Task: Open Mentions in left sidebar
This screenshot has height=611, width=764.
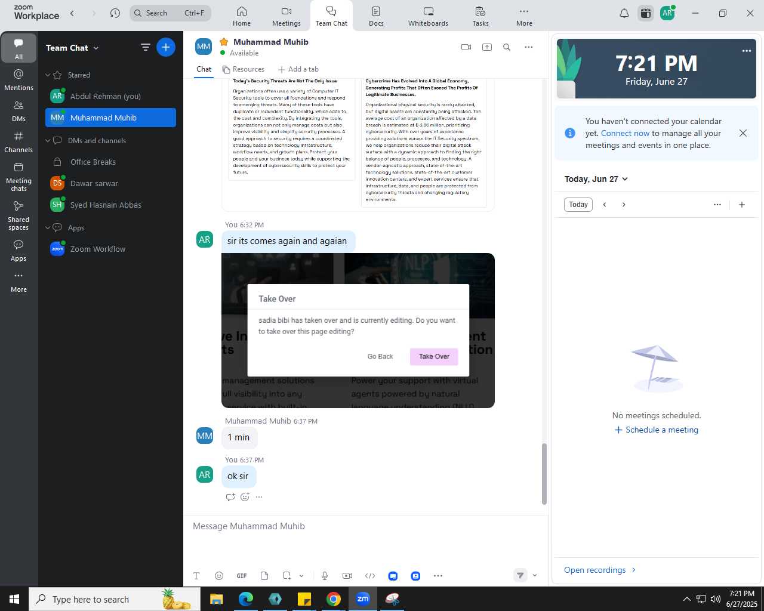Action: [19, 79]
